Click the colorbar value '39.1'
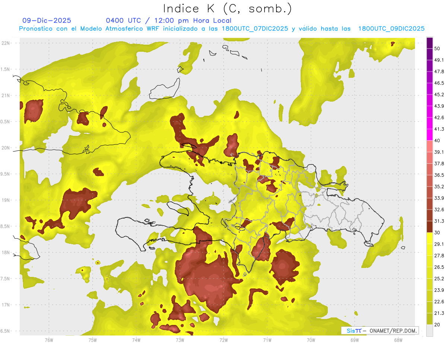The image size is (447, 345). coord(439,152)
